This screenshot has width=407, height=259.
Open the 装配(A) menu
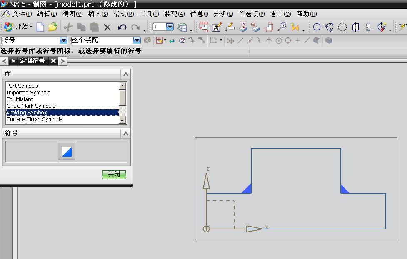pos(175,14)
